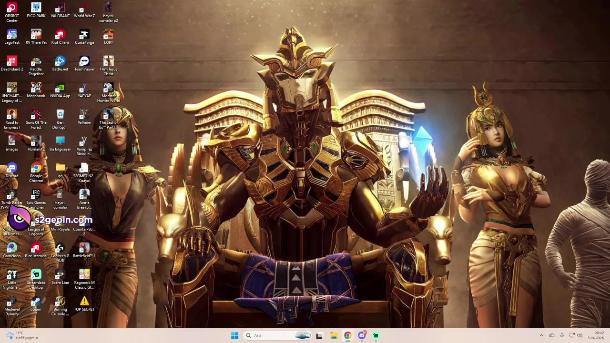
Task: Open the Monster Hunter World shortcut
Action: tap(109, 92)
